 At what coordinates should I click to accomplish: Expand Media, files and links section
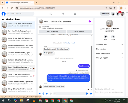coord(109,53)
